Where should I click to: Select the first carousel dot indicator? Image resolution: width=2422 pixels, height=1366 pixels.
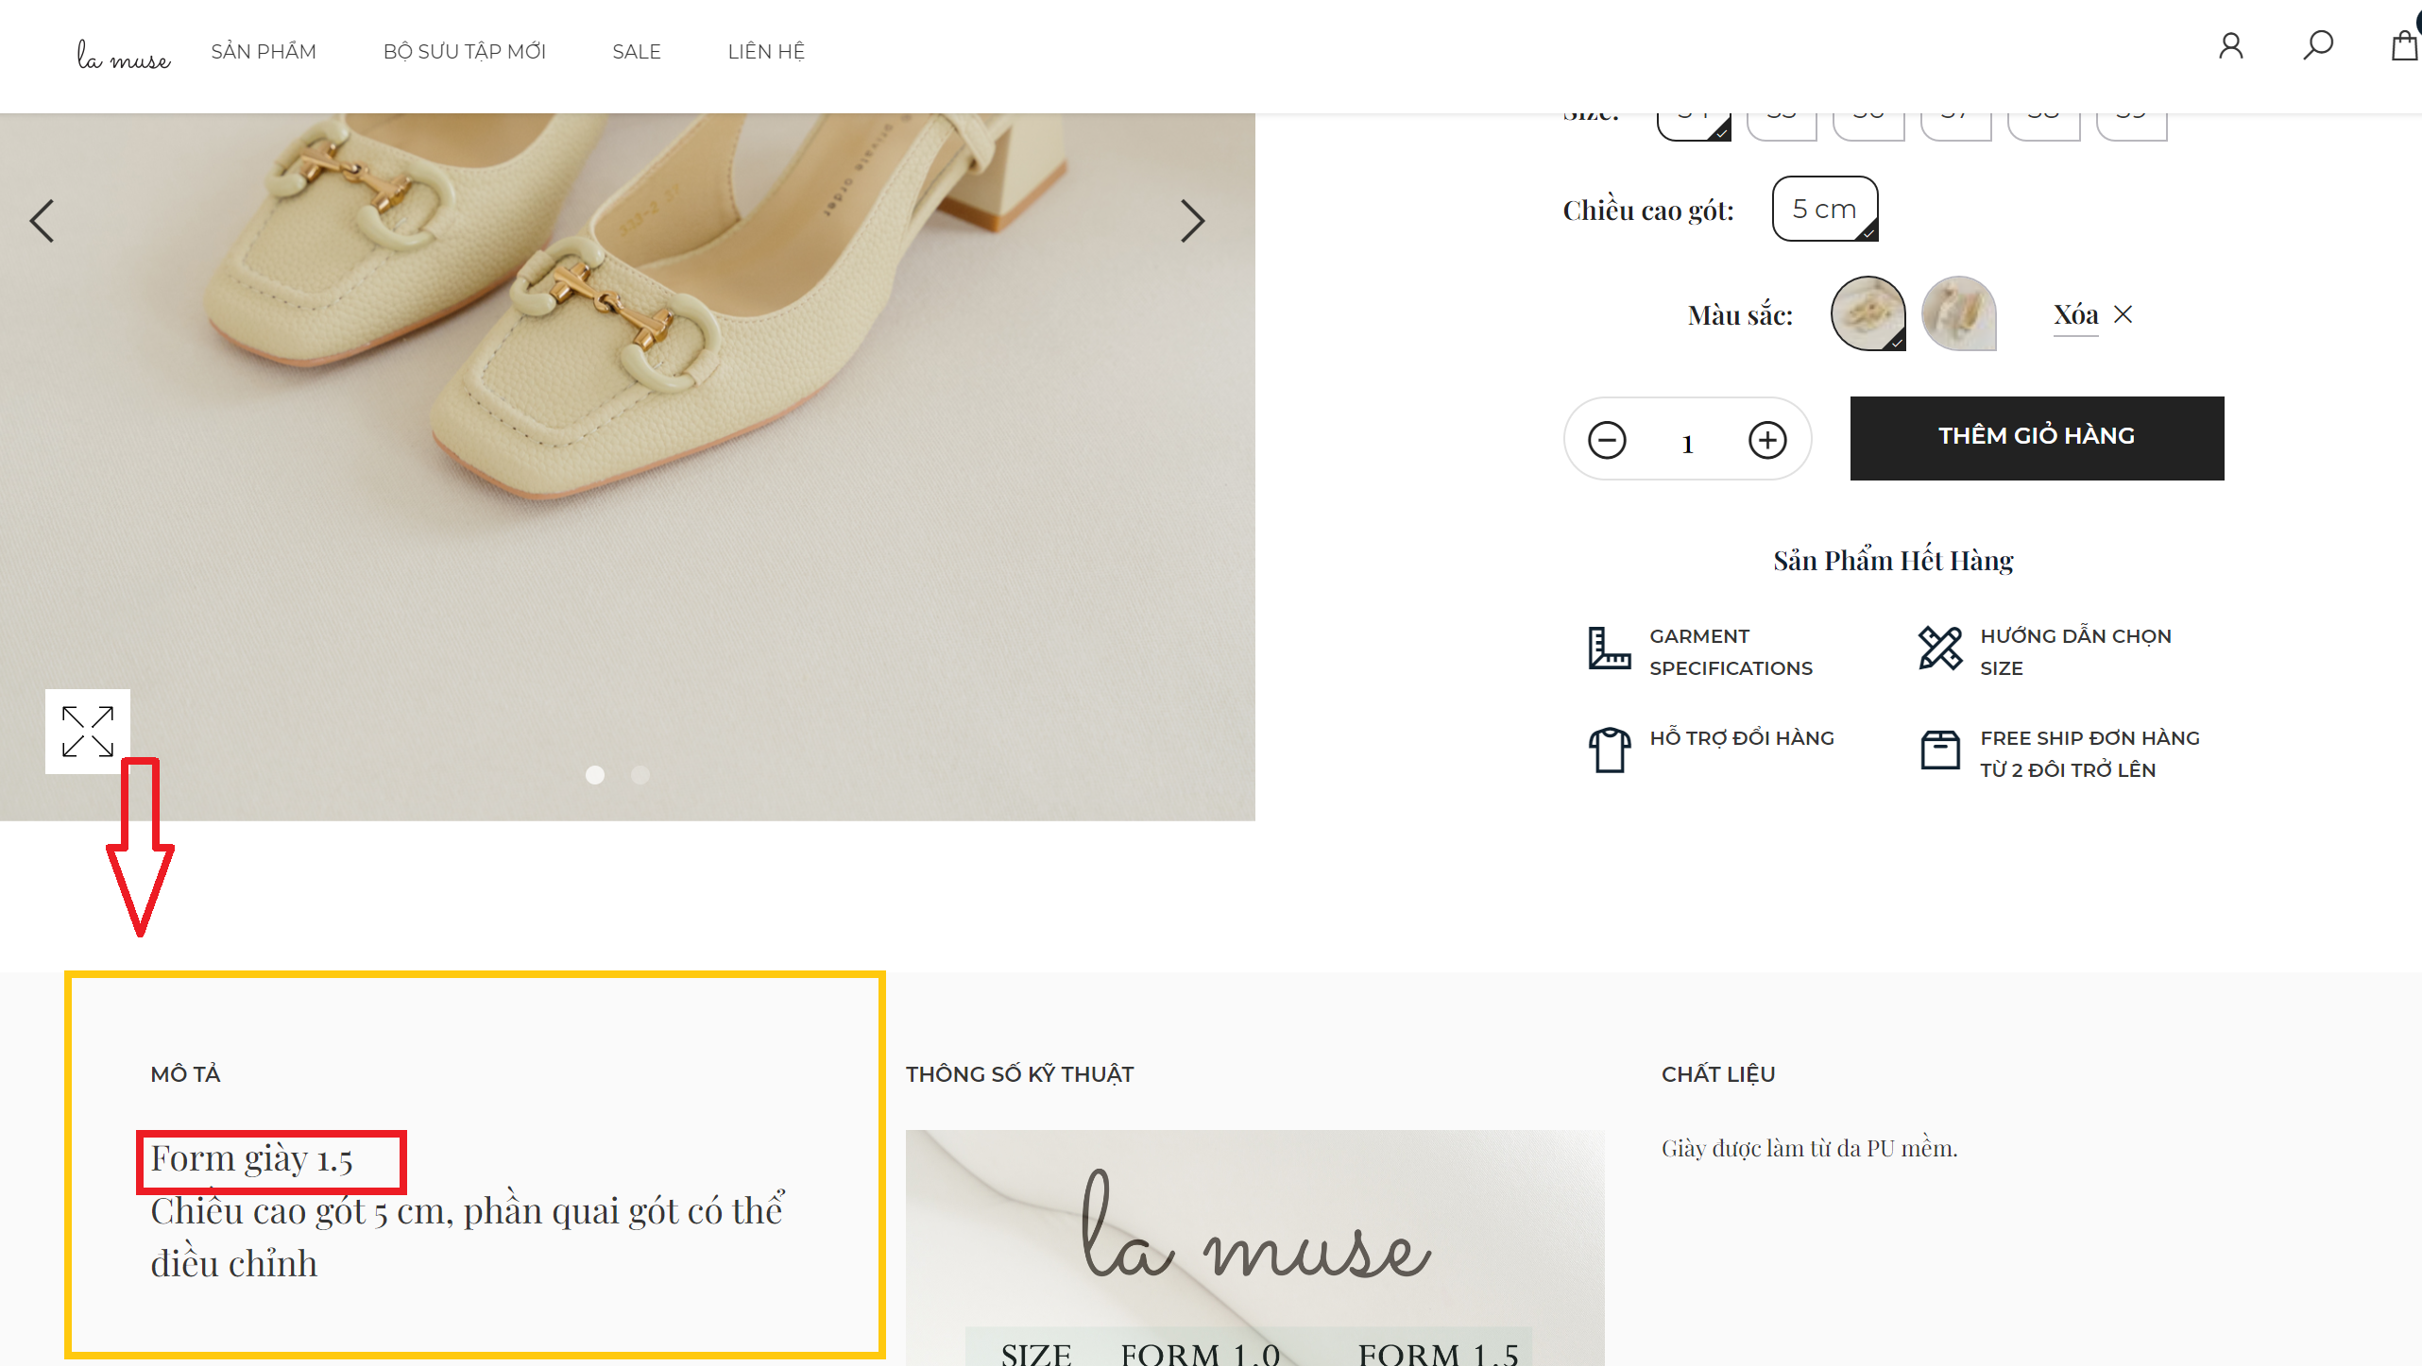click(595, 775)
